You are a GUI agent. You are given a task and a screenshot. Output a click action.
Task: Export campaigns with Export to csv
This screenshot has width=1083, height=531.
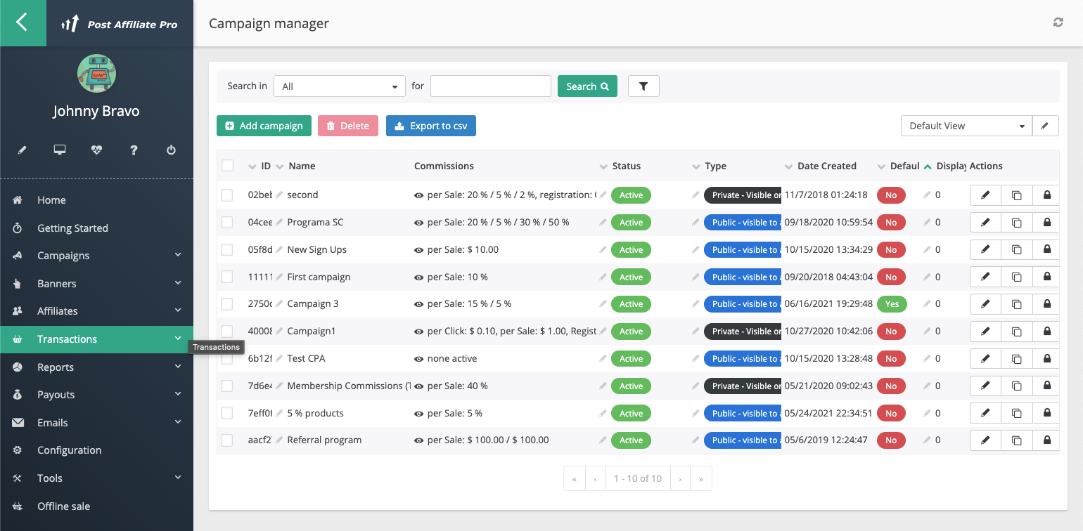pyautogui.click(x=430, y=125)
